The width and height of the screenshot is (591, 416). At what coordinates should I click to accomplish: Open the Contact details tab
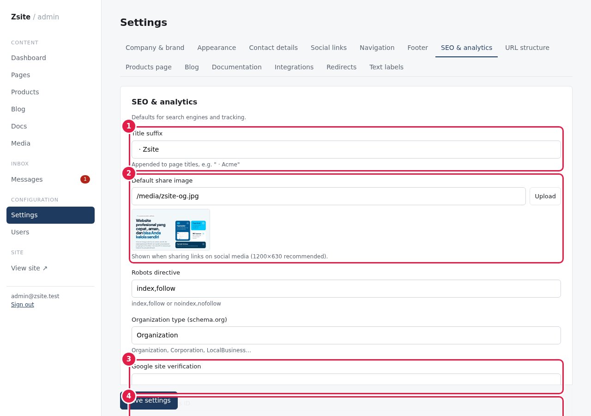pyautogui.click(x=273, y=48)
